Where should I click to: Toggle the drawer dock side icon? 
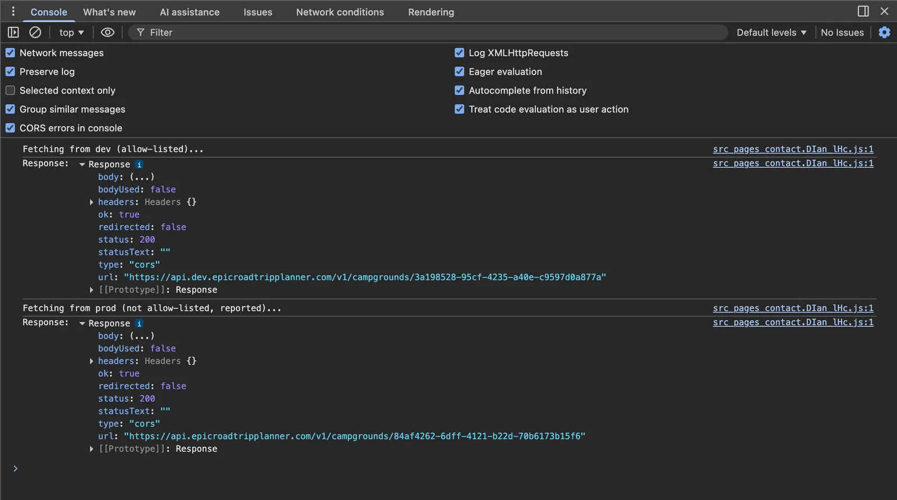(x=863, y=11)
